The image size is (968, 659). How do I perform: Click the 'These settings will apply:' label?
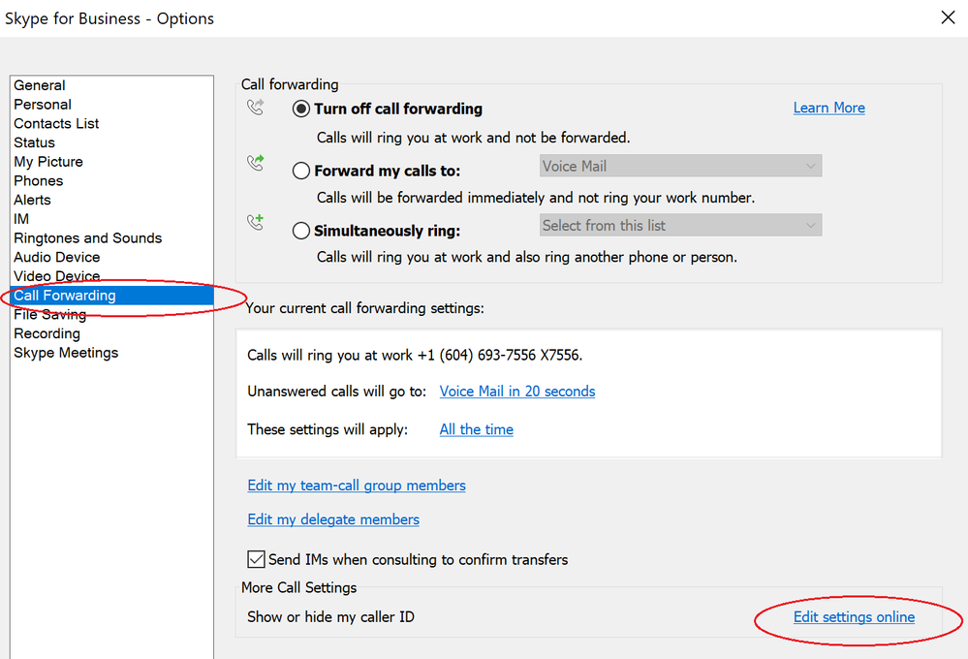[328, 430]
